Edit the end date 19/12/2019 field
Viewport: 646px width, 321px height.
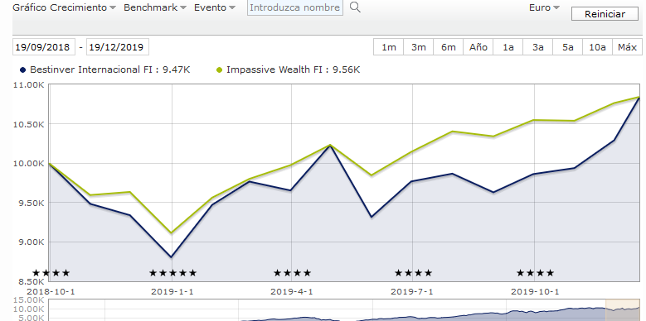pyautogui.click(x=118, y=47)
